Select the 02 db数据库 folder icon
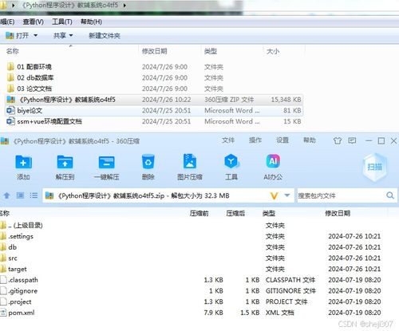The width and height of the screenshot is (399, 331). 10,77
